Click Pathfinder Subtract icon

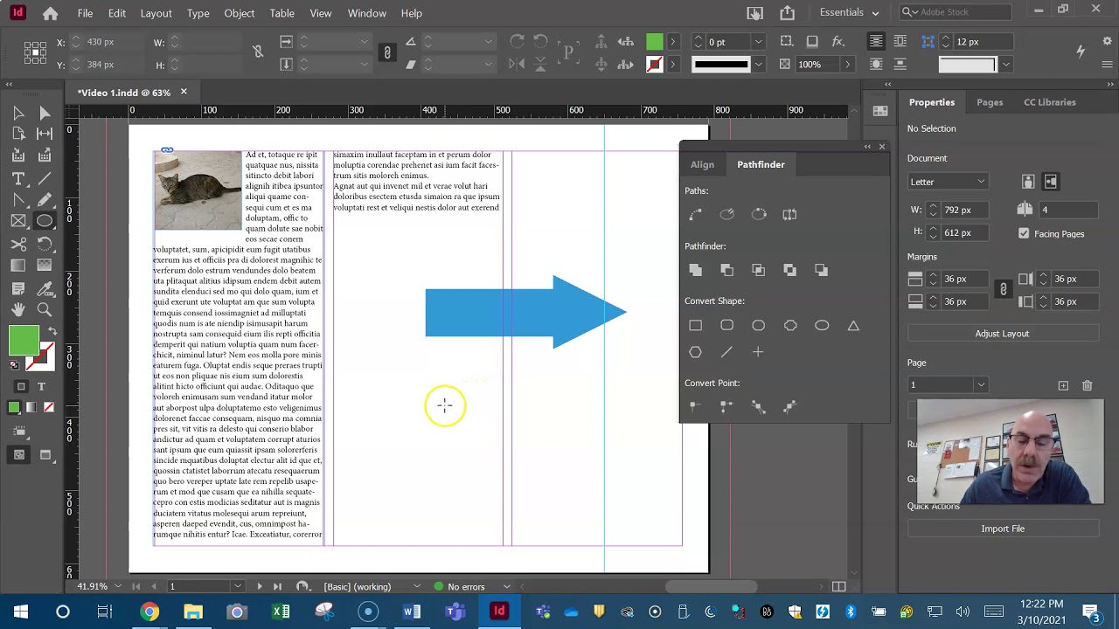tap(726, 270)
